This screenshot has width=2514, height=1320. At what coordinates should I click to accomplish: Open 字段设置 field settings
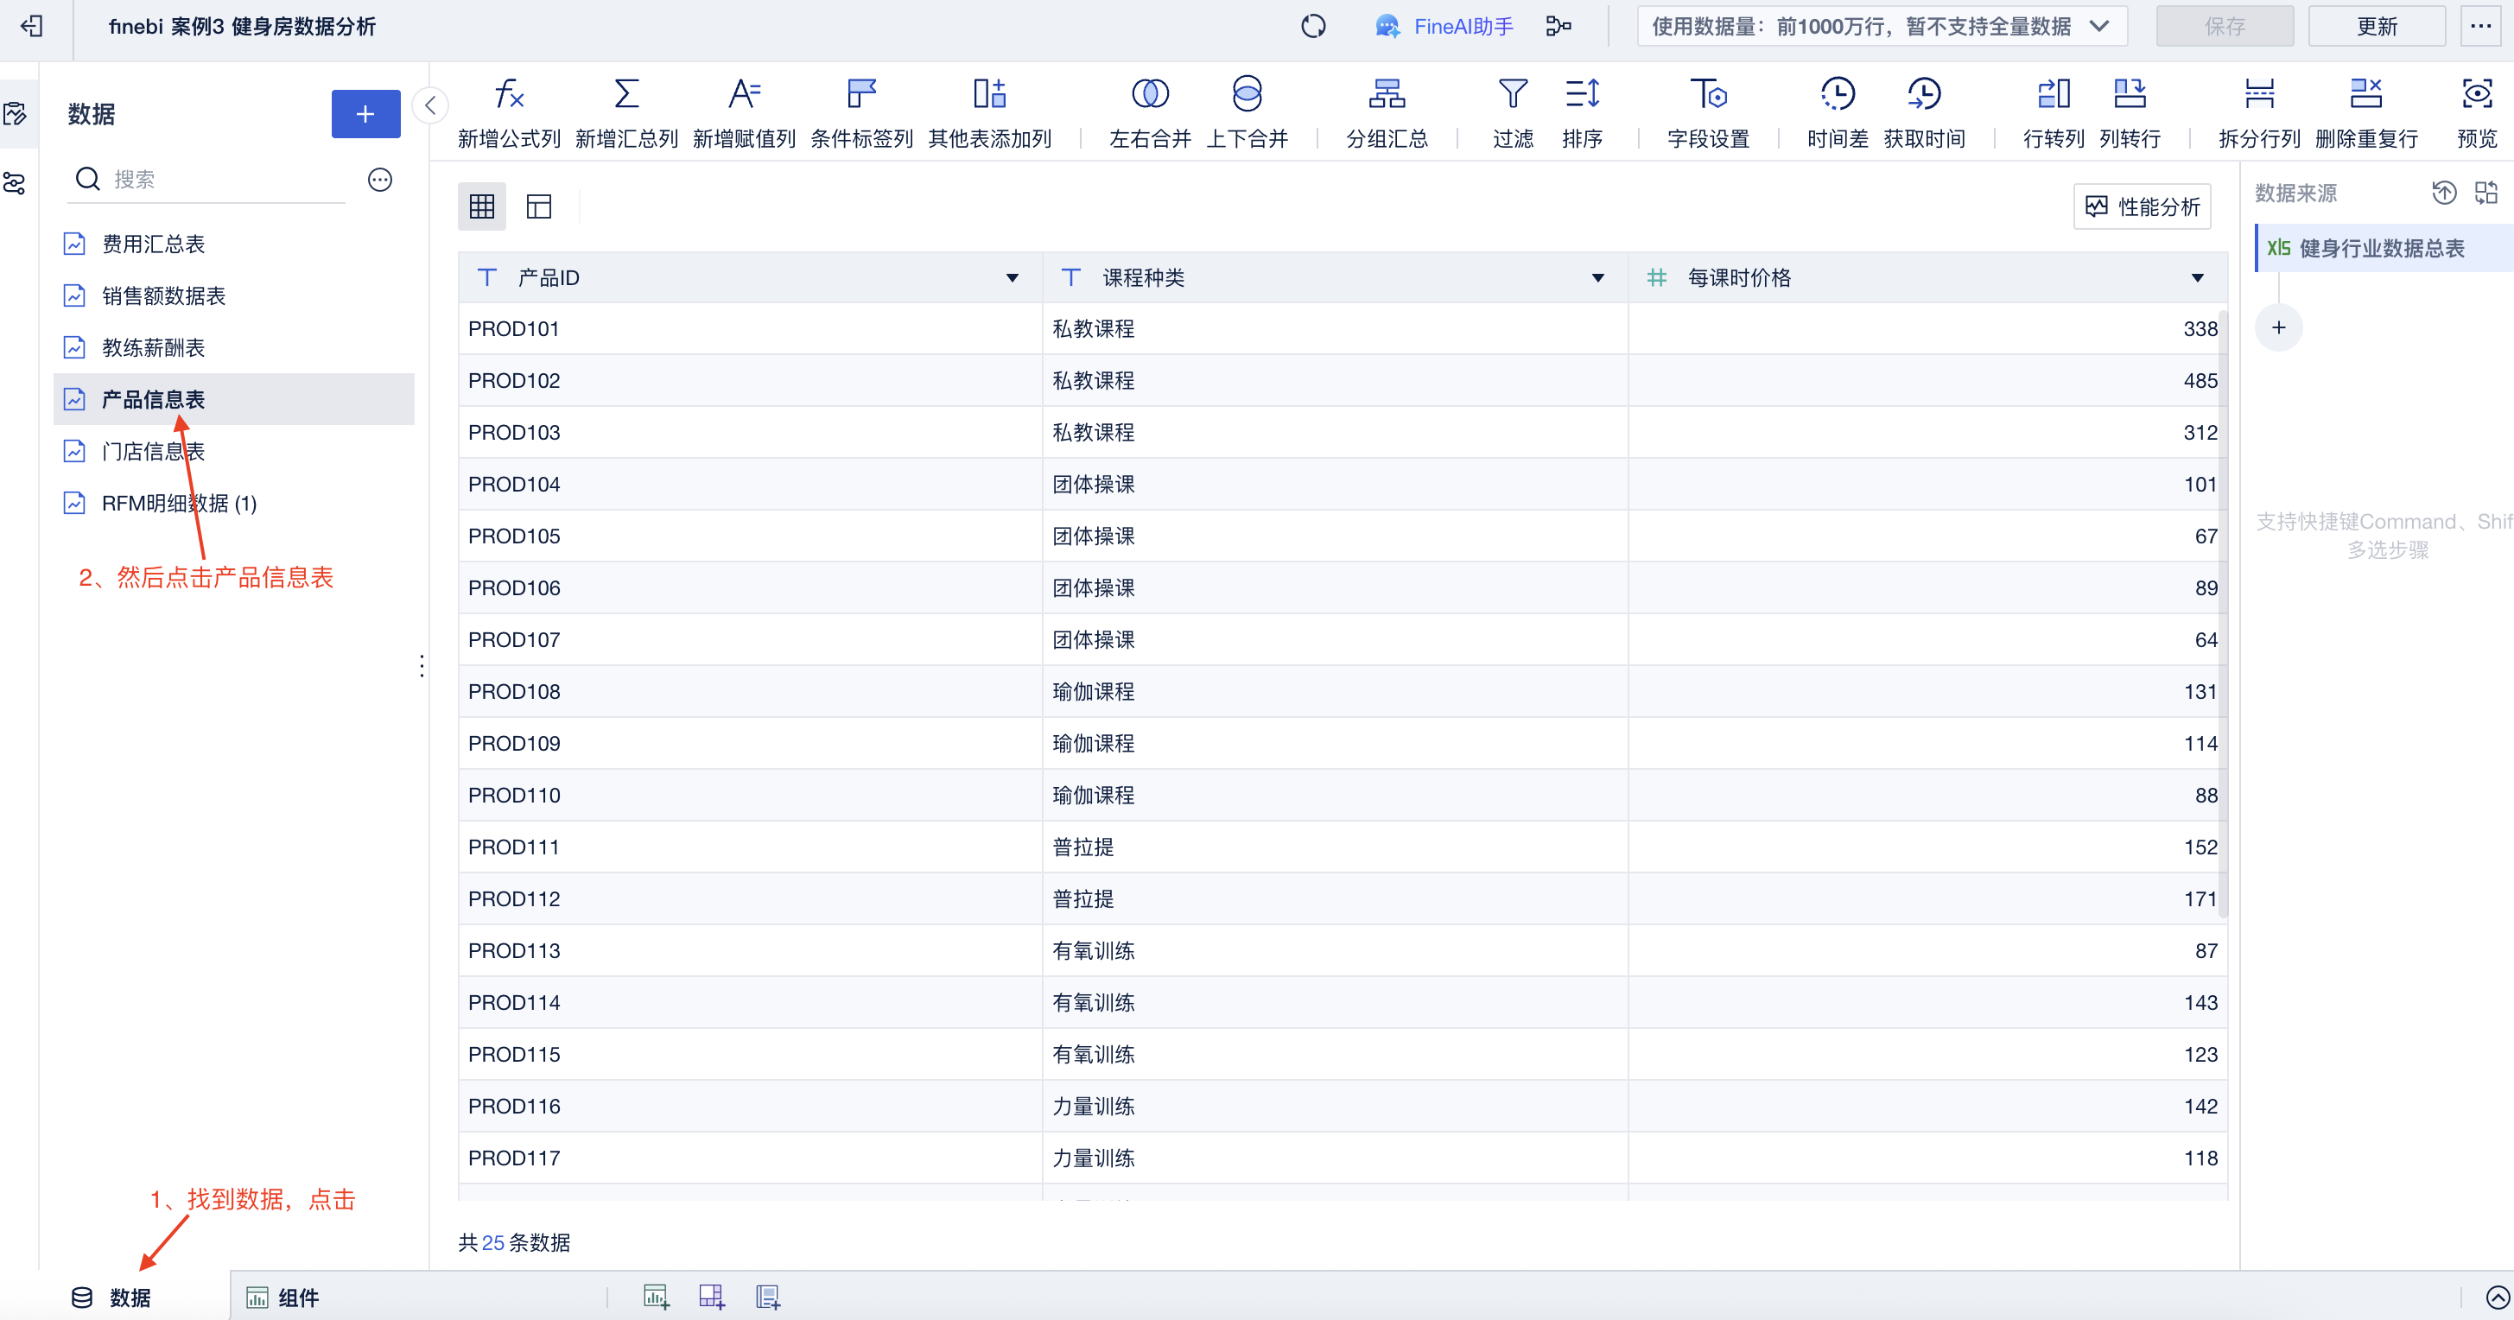coord(1708,95)
